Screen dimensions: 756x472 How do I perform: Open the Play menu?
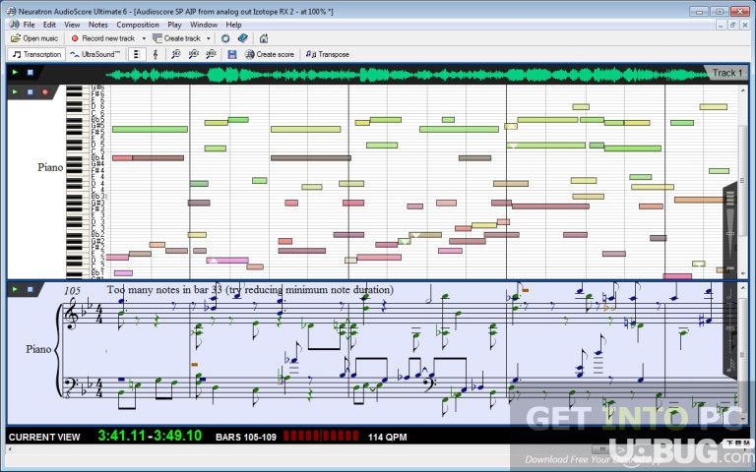(174, 25)
